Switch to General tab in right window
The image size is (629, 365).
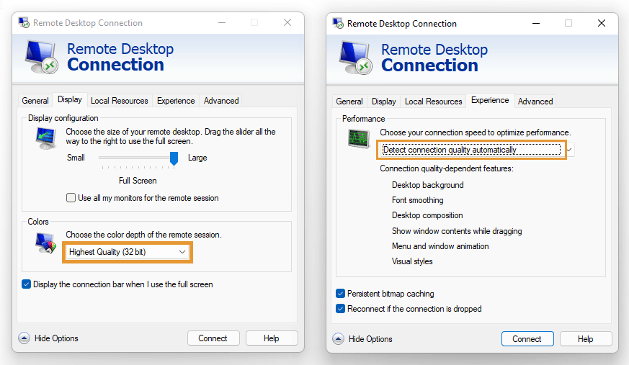(x=349, y=102)
